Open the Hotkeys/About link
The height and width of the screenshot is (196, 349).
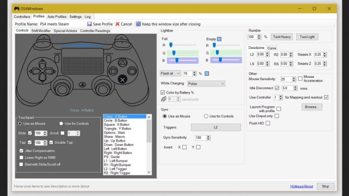click(302, 186)
